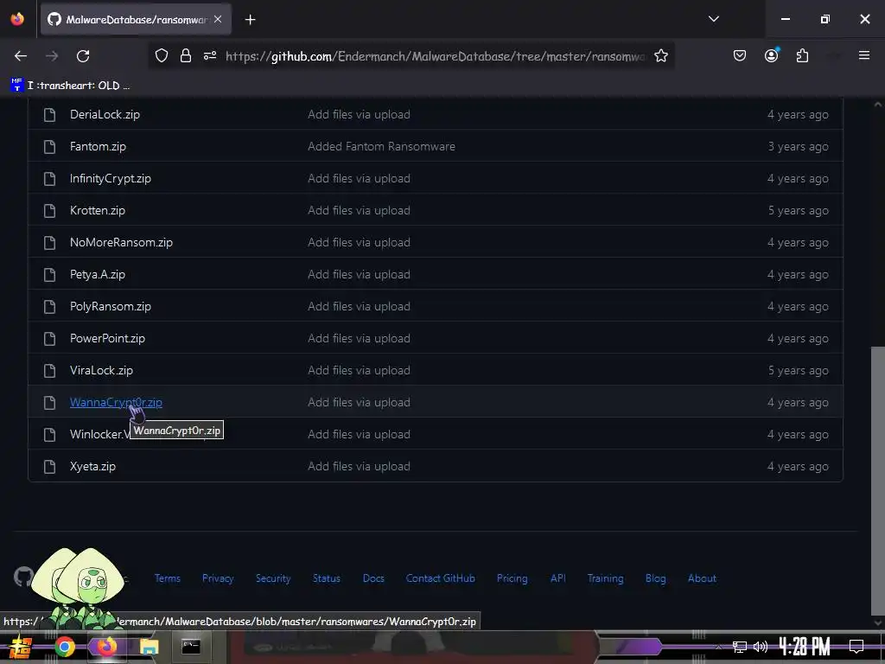
Task: List all tabs dropdown arrow
Action: tap(713, 19)
